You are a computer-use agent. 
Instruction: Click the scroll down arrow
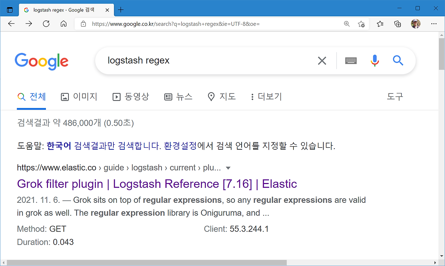point(442,257)
